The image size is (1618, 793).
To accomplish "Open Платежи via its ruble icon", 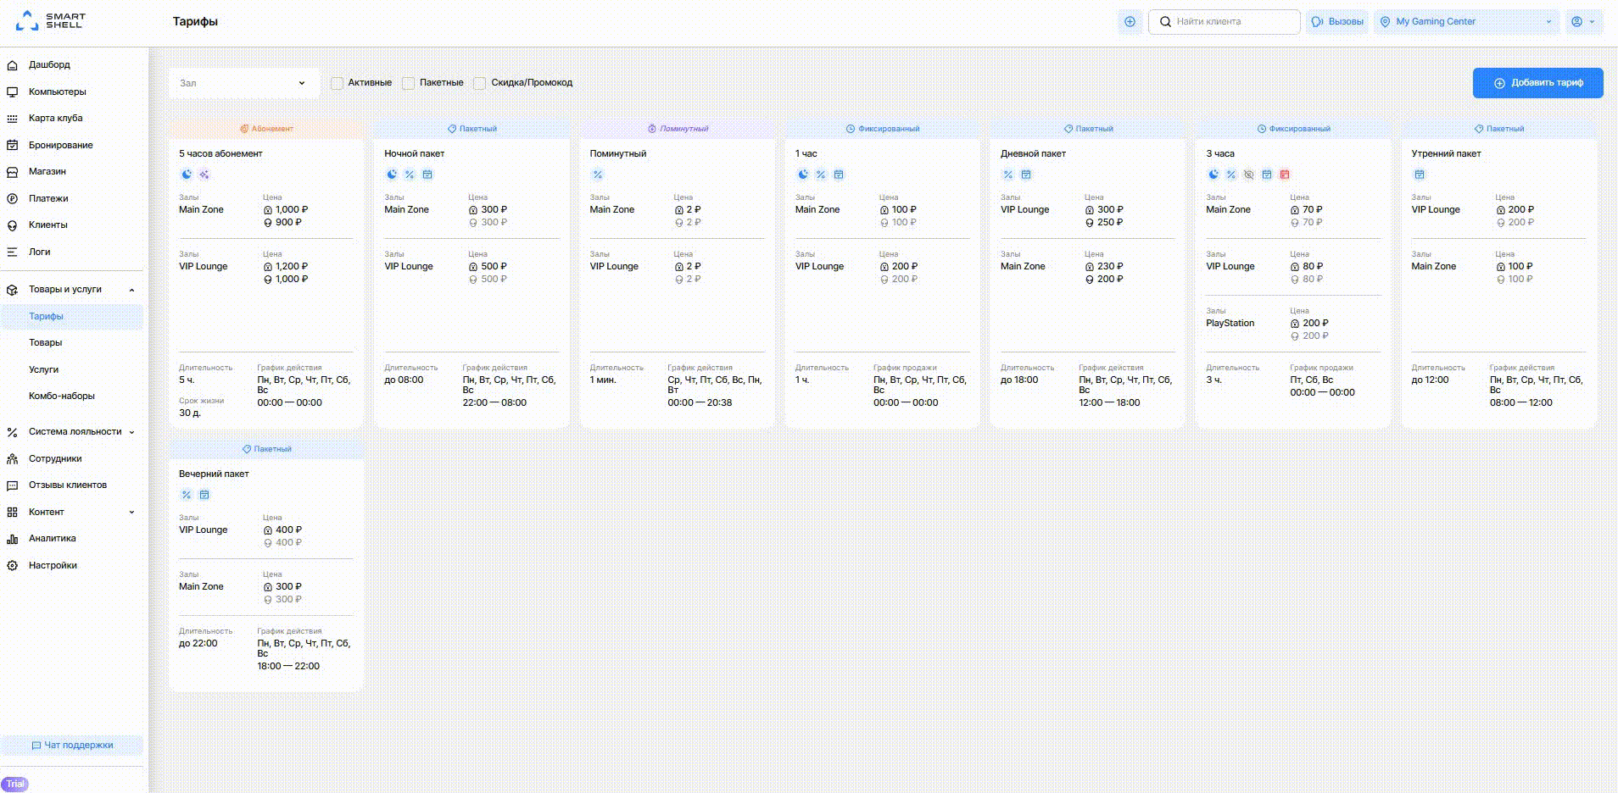I will [x=12, y=198].
